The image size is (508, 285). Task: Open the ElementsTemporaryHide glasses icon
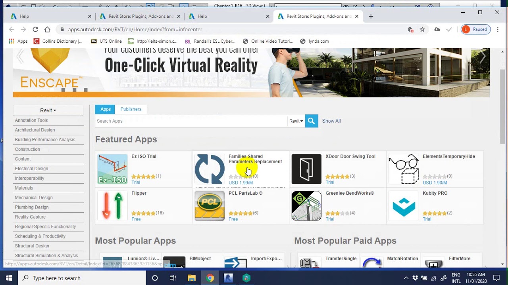coord(404,169)
